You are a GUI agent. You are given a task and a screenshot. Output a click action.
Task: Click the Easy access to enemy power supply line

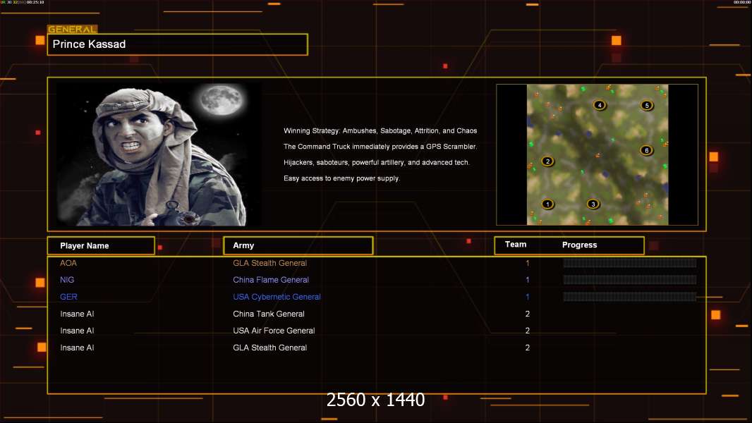341,178
